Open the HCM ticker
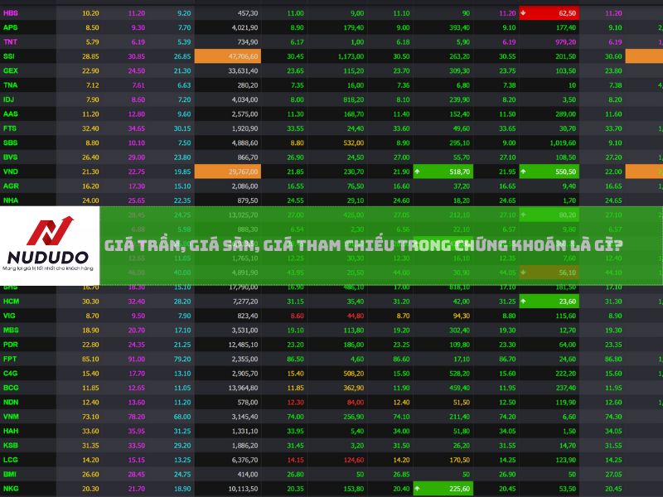Image resolution: width=663 pixels, height=497 pixels. (11, 302)
